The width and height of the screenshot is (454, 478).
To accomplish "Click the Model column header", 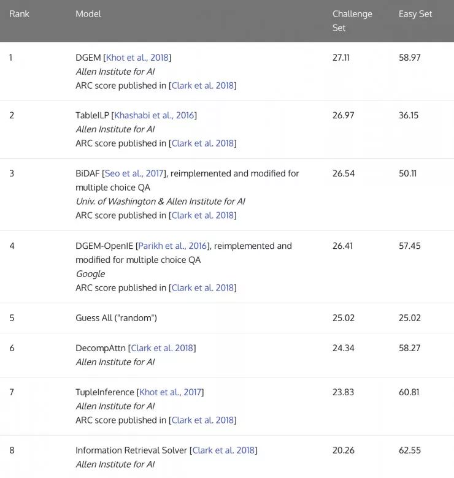I will point(88,14).
